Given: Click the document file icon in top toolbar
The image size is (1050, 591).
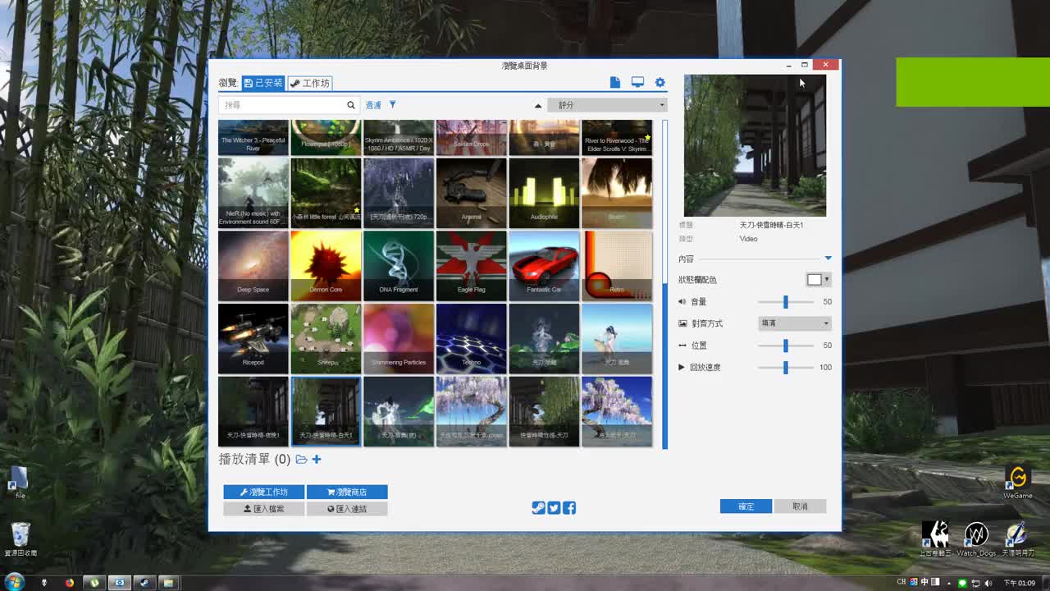Looking at the screenshot, I should coord(615,82).
